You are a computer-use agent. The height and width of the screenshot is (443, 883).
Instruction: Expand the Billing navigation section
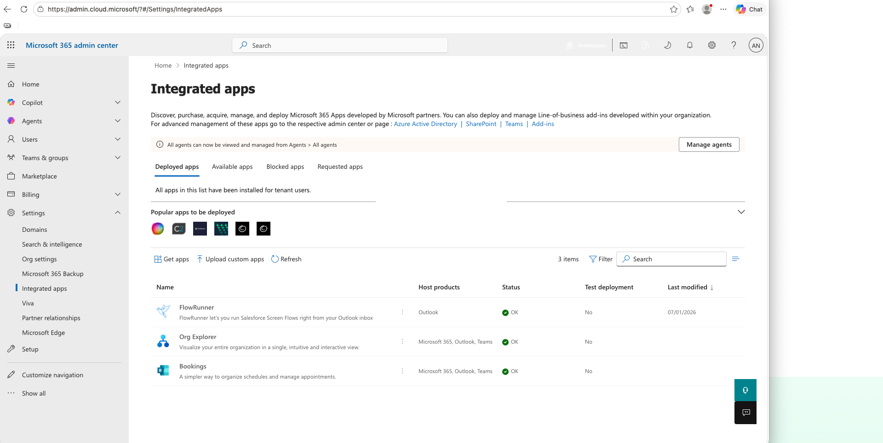pyautogui.click(x=118, y=194)
